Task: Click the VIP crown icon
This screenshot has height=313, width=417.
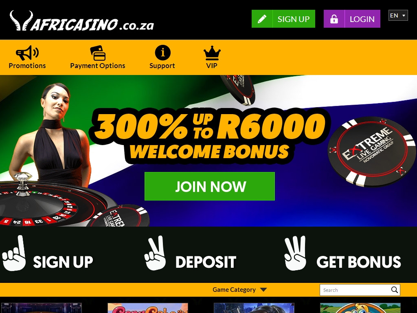Action: 212,53
